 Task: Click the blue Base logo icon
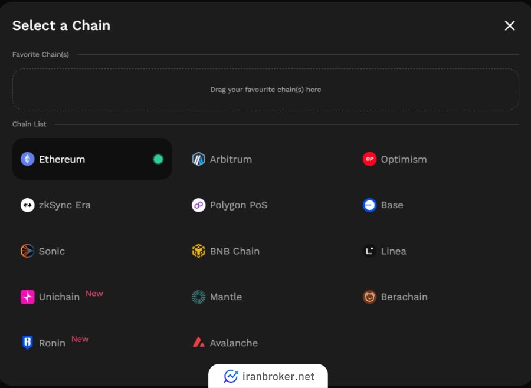pyautogui.click(x=369, y=205)
